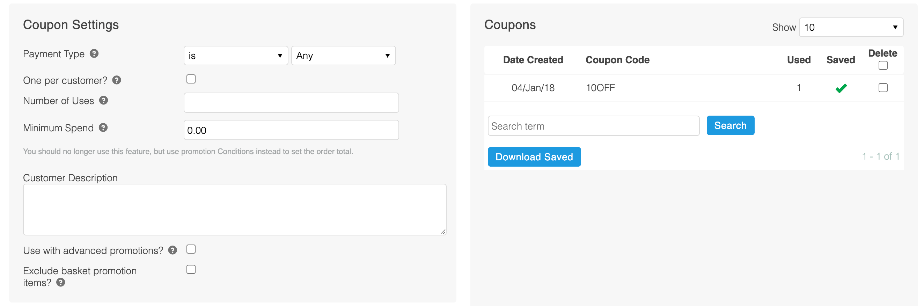This screenshot has width=924, height=306.
Task: Click Payment Type help icon
Action: [x=94, y=54]
